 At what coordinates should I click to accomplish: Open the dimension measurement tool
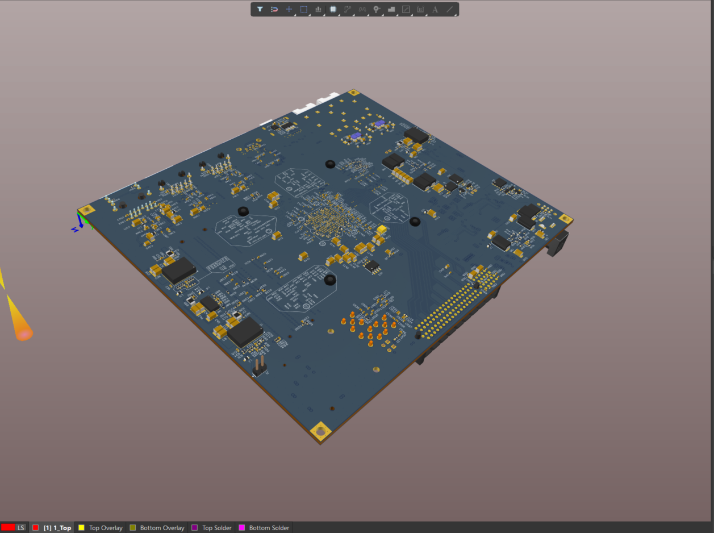pyautogui.click(x=421, y=9)
